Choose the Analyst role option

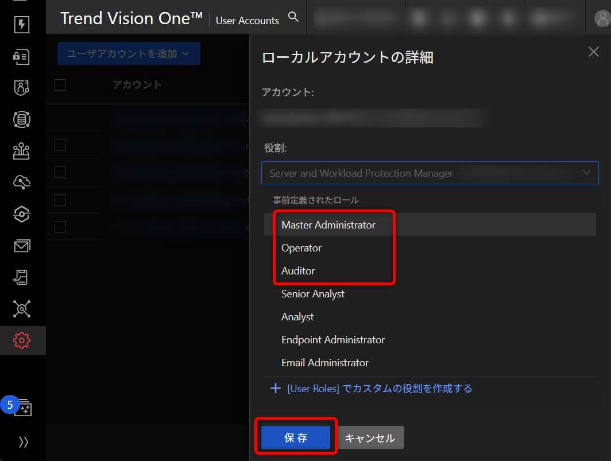(x=430, y=317)
